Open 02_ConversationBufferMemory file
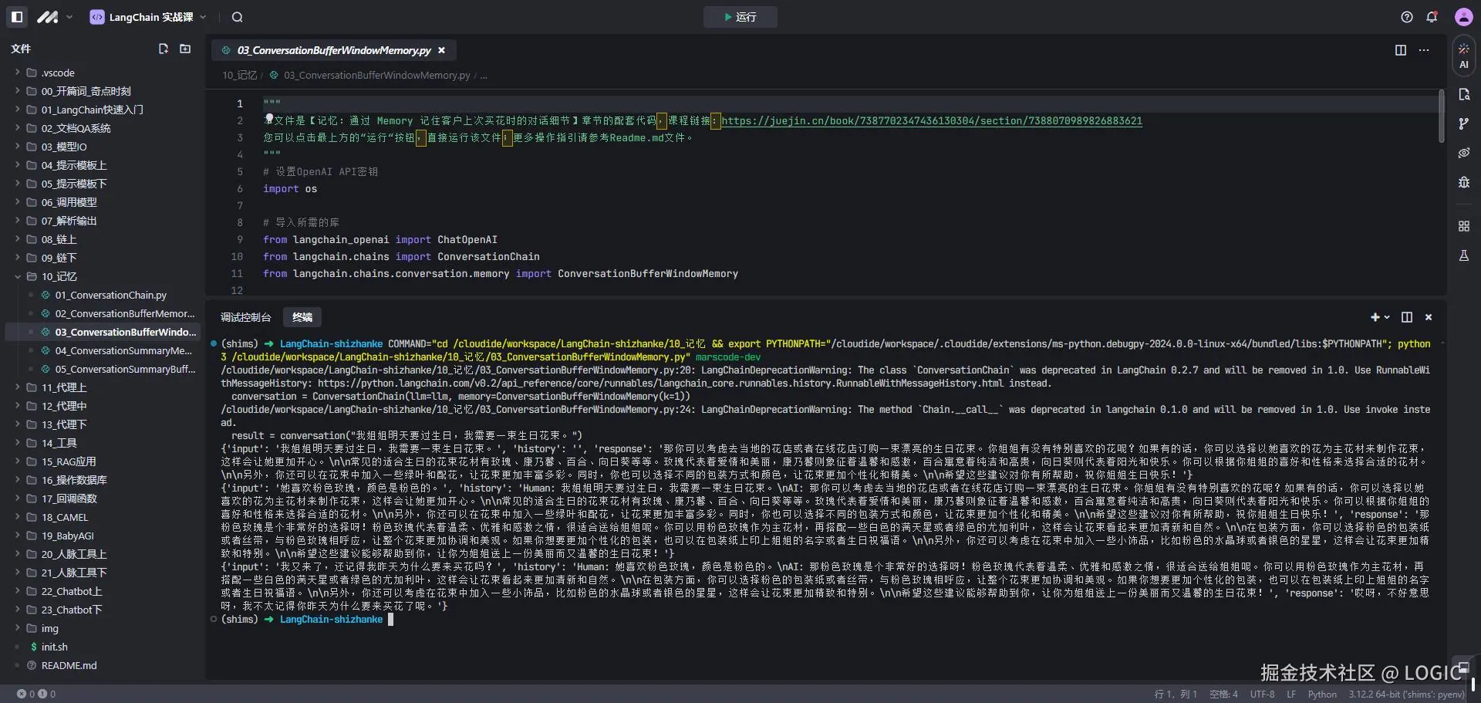Viewport: 1481px width, 703px height. click(x=124, y=313)
